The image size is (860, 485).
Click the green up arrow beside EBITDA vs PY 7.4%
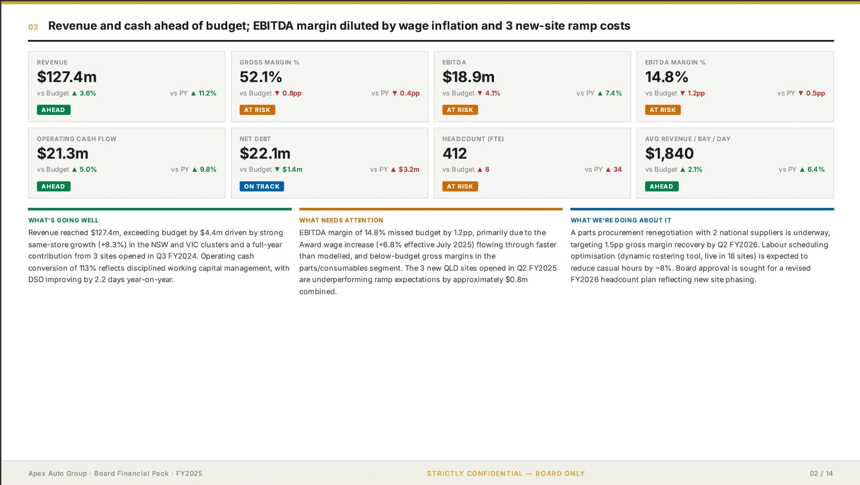click(x=600, y=93)
